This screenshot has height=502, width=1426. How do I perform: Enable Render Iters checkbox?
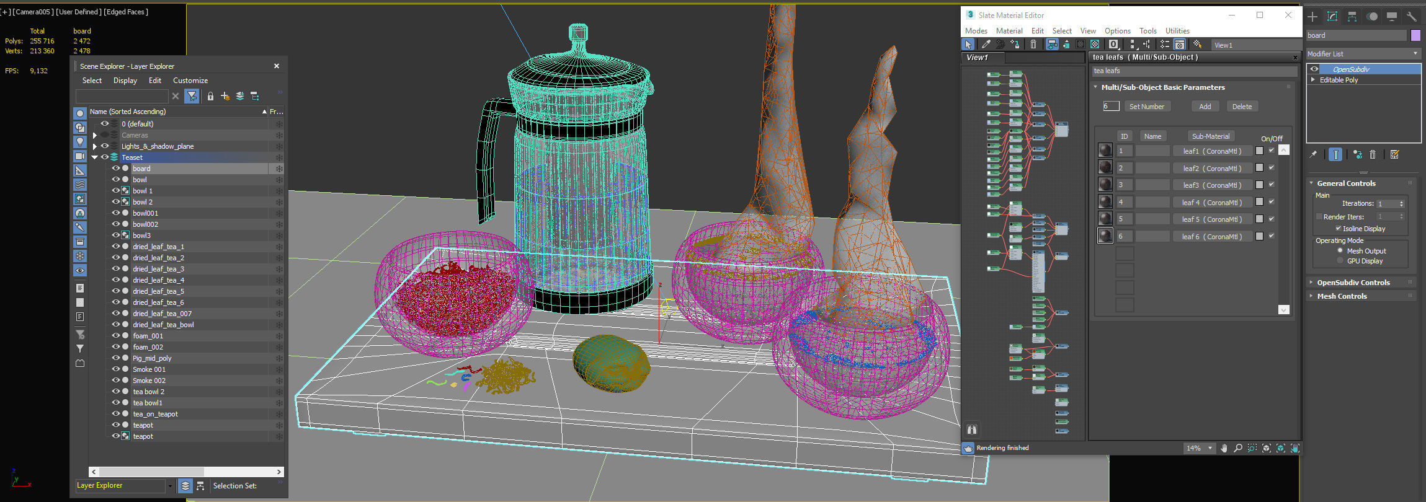coord(1319,217)
